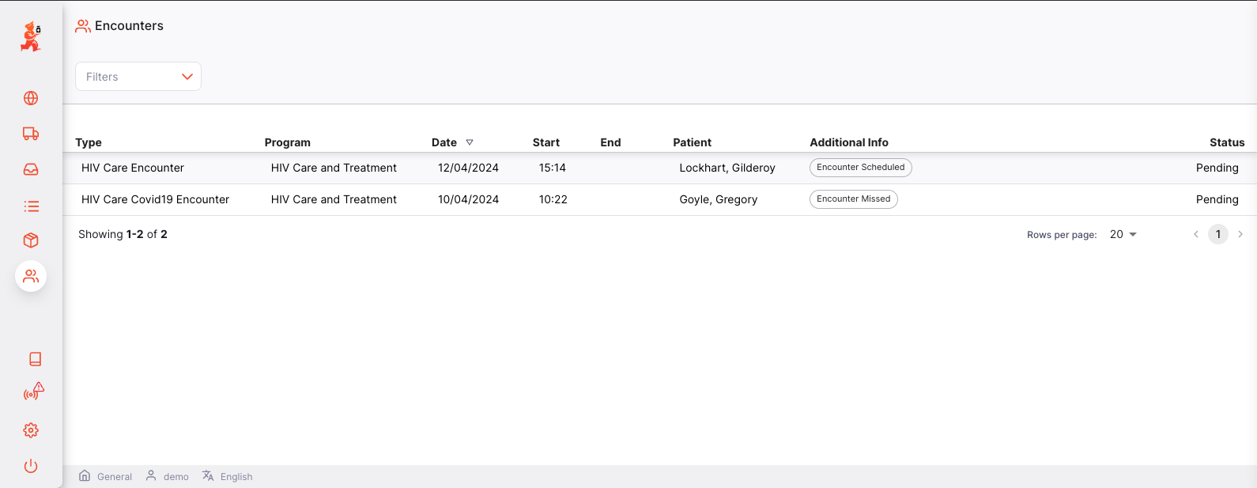Click the Encounter Scheduled chip

pyautogui.click(x=860, y=168)
